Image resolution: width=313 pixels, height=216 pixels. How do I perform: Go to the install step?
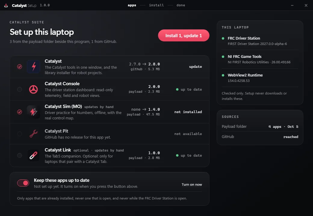tap(156, 5)
